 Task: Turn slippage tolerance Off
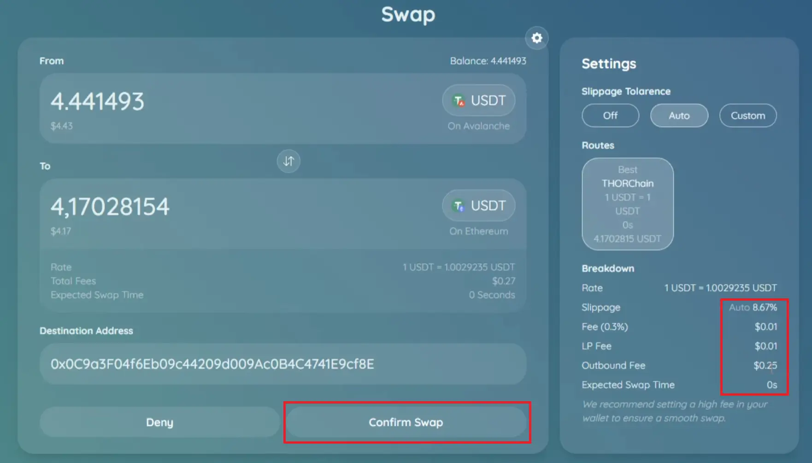point(610,115)
